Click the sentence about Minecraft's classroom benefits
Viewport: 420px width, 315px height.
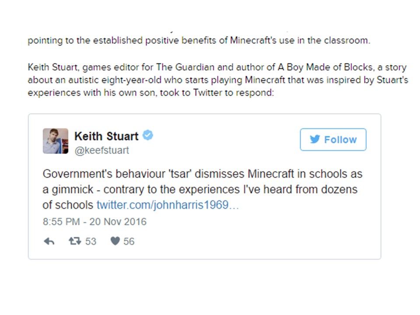click(x=199, y=40)
